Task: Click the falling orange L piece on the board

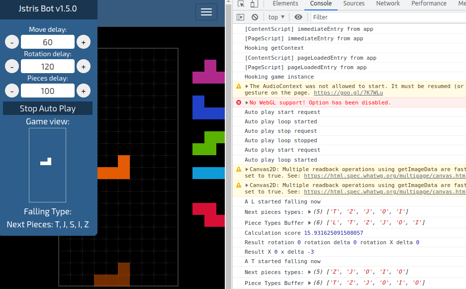Action: tap(114, 173)
